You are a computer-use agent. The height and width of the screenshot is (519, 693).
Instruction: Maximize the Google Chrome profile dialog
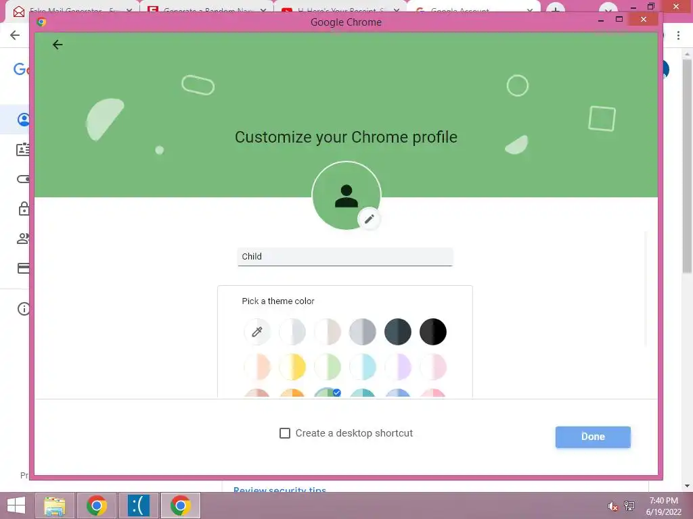pos(619,20)
